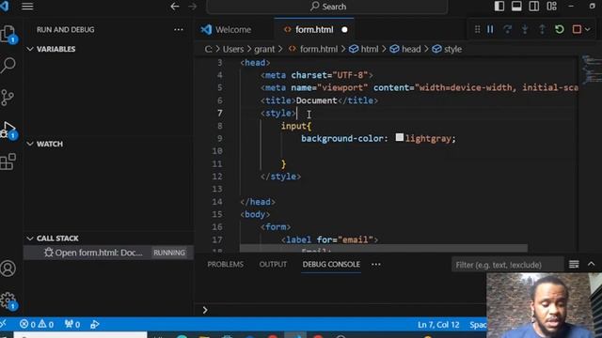Viewport: 602px width, 338px height.
Task: Click the html breadcrumb
Action: coord(364,49)
